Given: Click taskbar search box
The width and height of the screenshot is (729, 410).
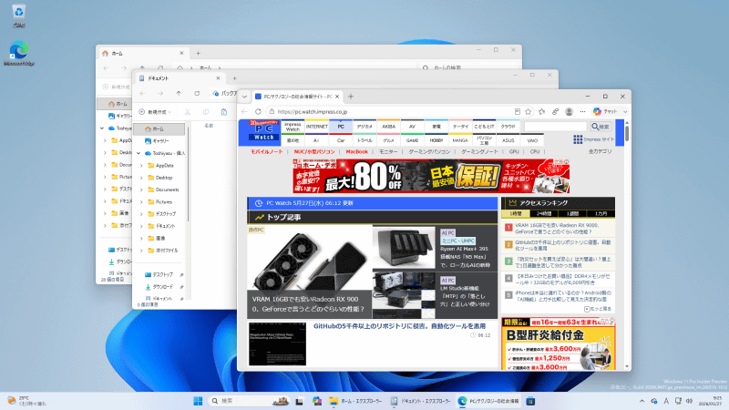Looking at the screenshot, I should pyautogui.click(x=249, y=401).
